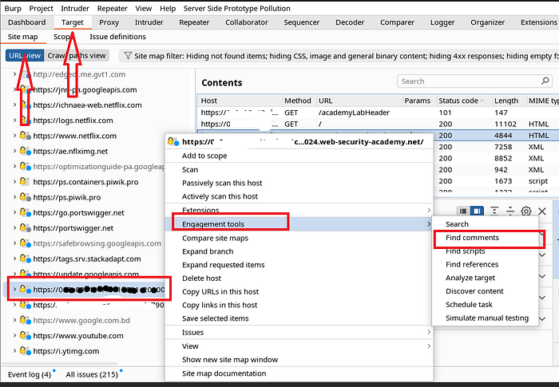
Task: Click the expand all sections icon
Action: (x=494, y=211)
